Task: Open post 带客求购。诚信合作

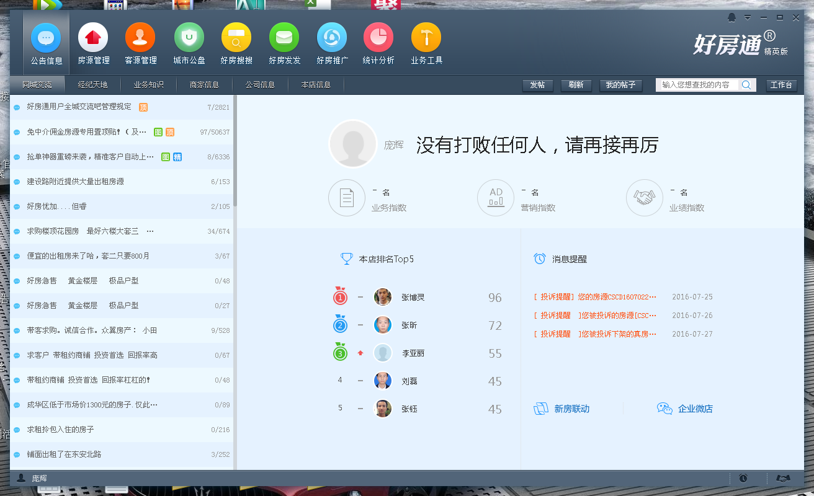Action: click(122, 330)
